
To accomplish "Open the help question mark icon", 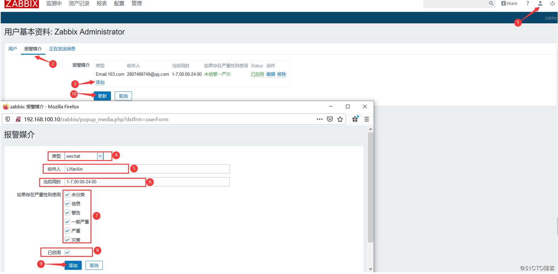I will [528, 4].
